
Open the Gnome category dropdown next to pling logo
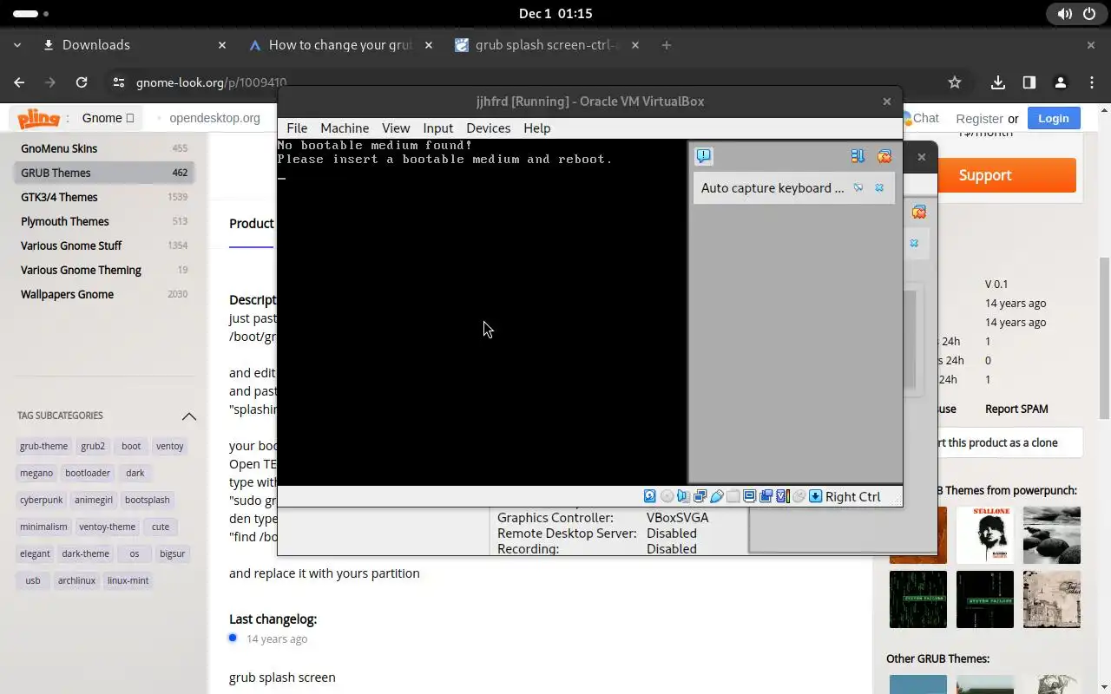pyautogui.click(x=108, y=118)
